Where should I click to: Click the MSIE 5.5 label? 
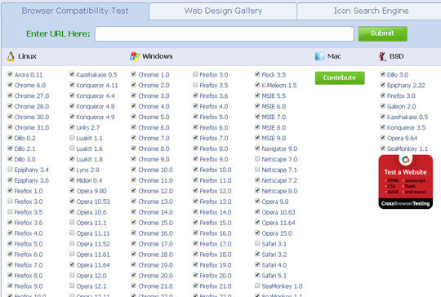274,95
